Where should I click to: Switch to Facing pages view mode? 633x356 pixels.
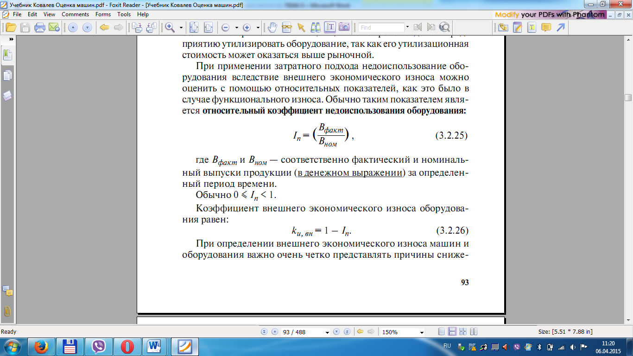463,332
